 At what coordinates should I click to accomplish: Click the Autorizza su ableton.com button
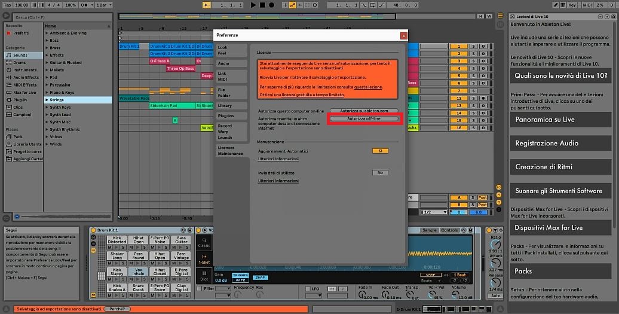tap(364, 111)
